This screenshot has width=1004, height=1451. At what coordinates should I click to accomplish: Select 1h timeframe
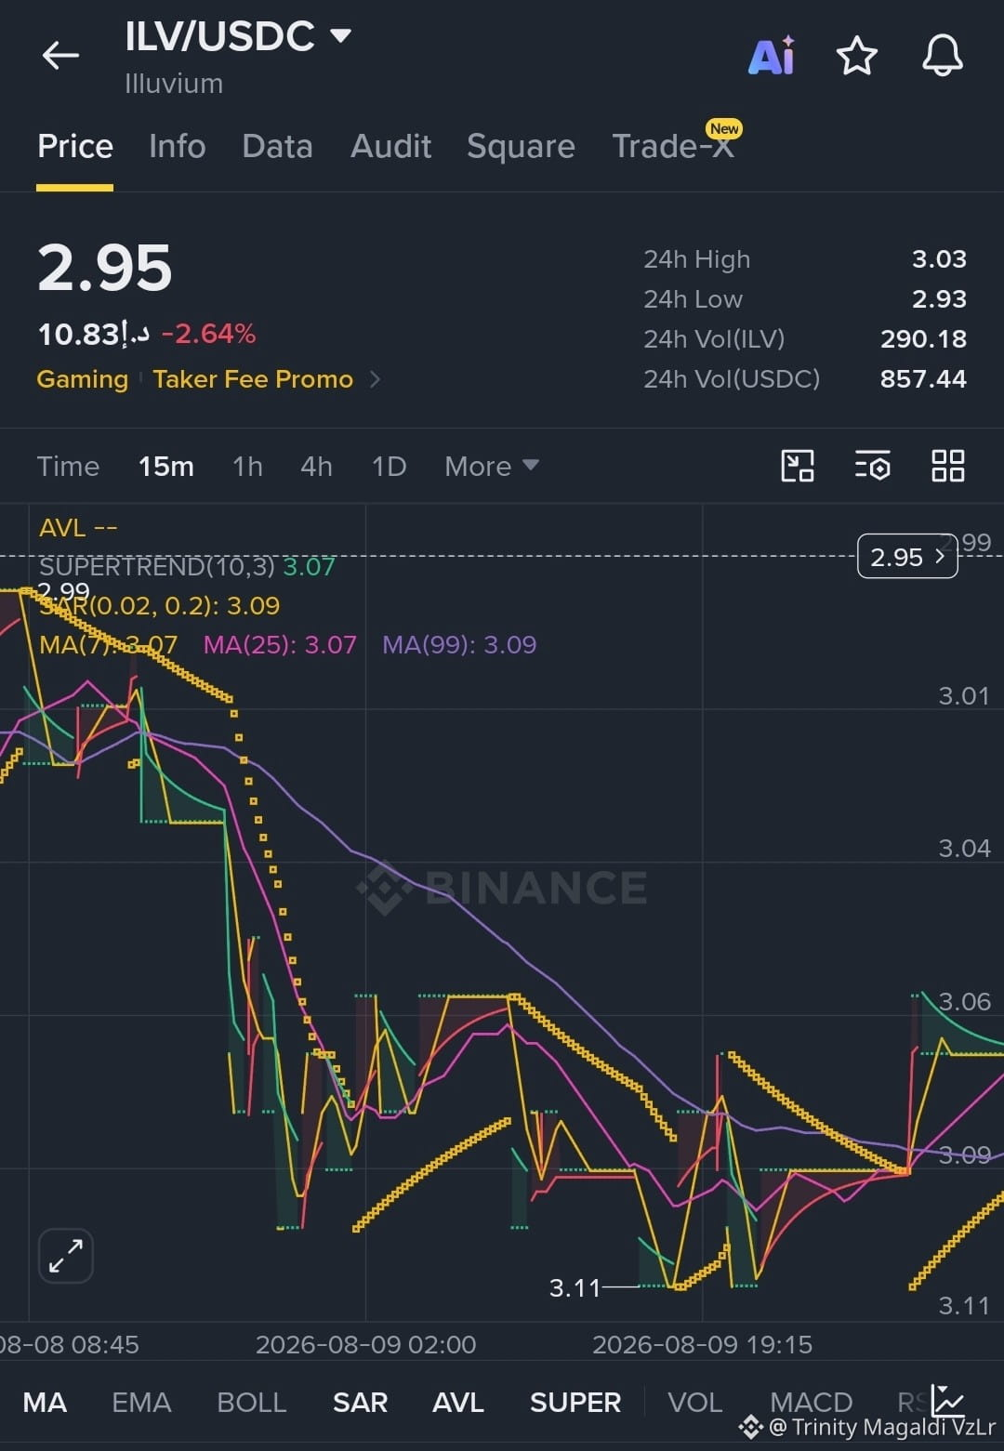click(x=247, y=466)
